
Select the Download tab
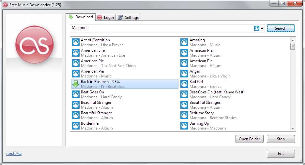point(81,17)
